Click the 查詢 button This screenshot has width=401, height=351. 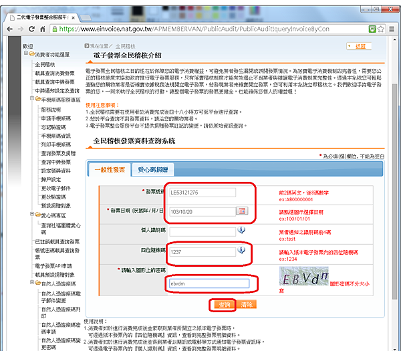pyautogui.click(x=225, y=305)
